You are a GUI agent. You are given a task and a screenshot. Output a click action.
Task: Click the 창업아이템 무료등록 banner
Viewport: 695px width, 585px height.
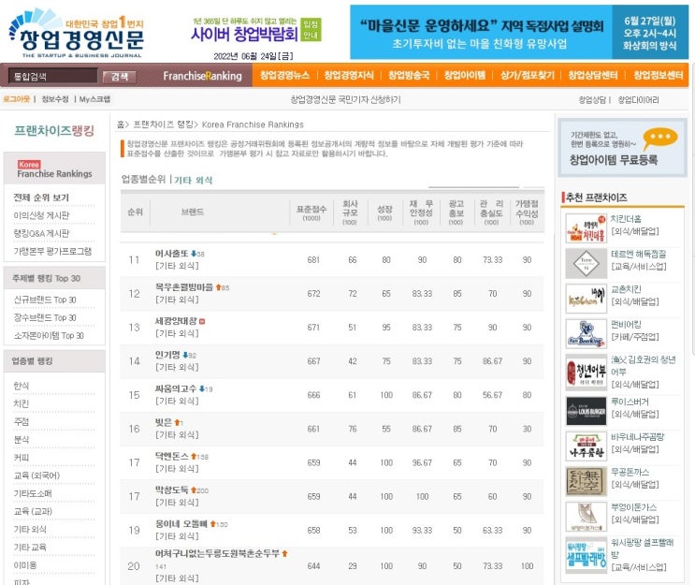(x=622, y=148)
